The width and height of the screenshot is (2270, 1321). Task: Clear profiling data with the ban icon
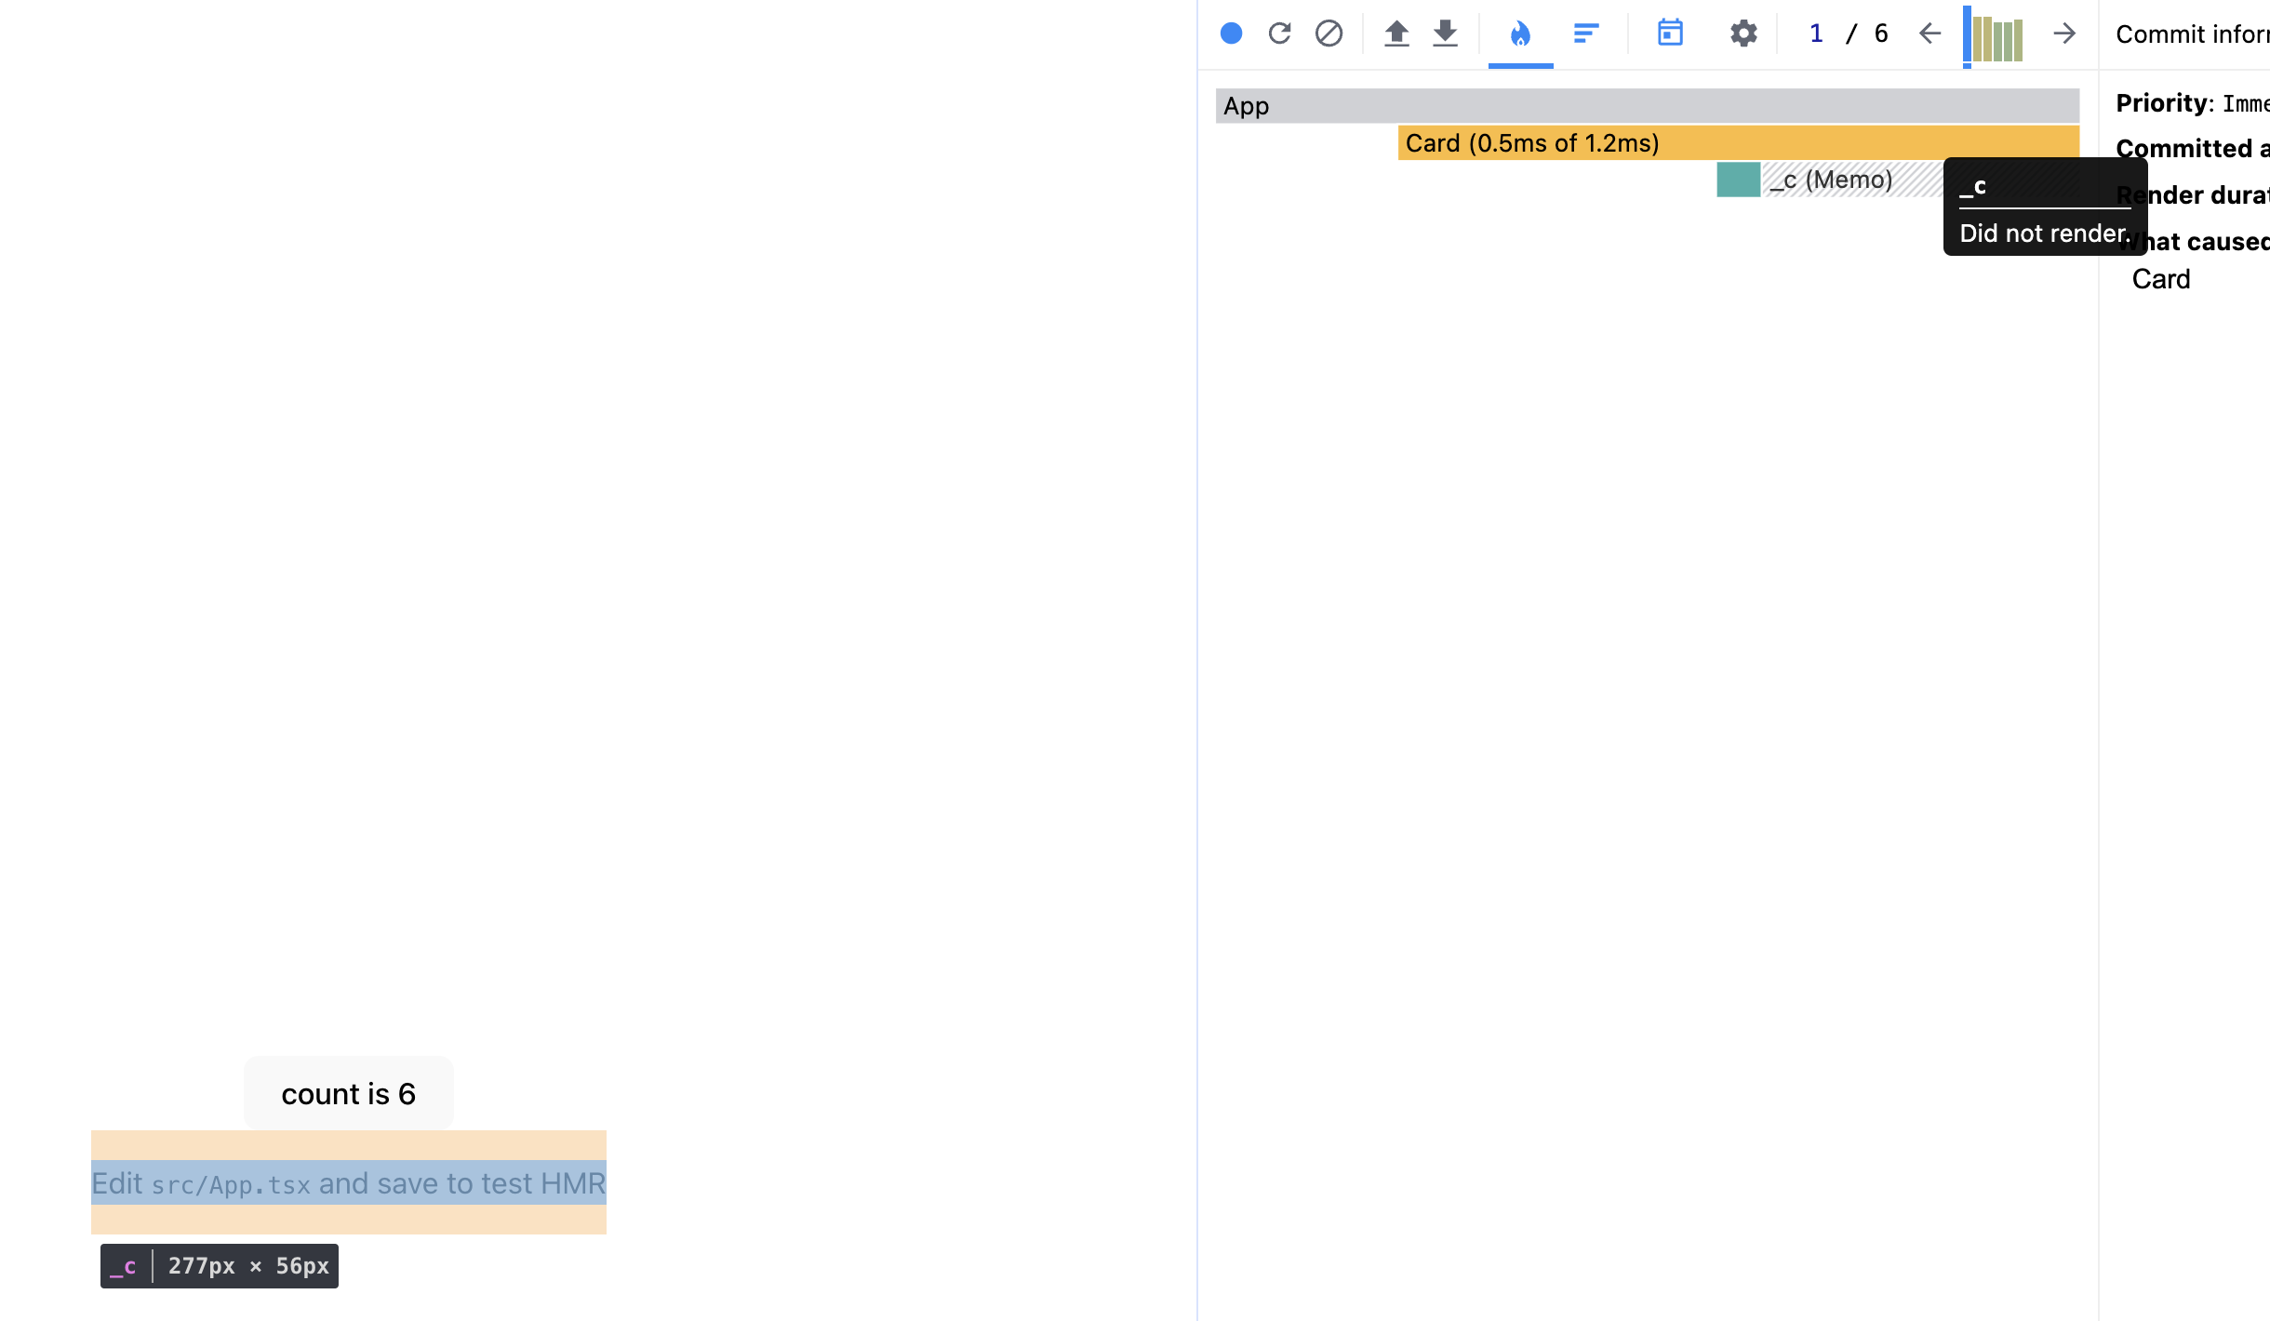pyautogui.click(x=1329, y=33)
